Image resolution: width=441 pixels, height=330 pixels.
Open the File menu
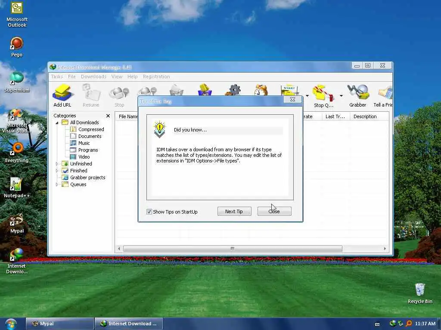click(x=72, y=76)
